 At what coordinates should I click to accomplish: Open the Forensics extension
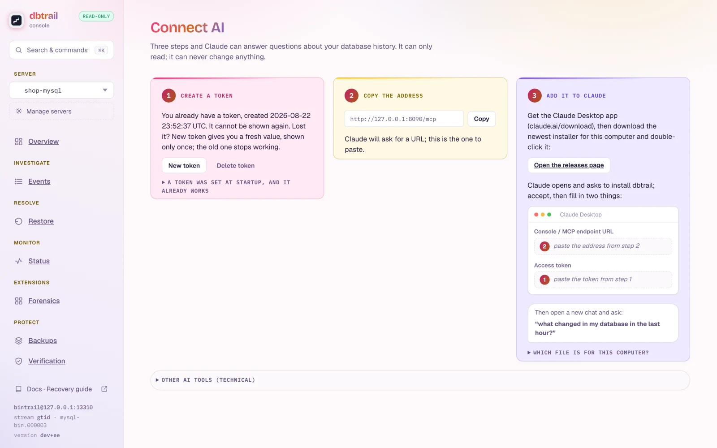(x=44, y=301)
